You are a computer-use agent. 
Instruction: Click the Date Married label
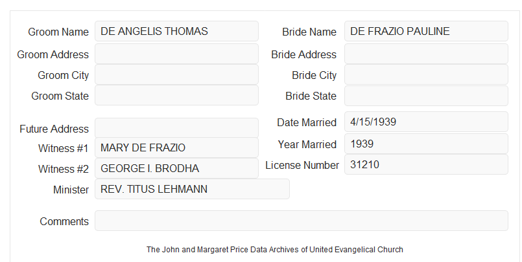pyautogui.click(x=307, y=122)
